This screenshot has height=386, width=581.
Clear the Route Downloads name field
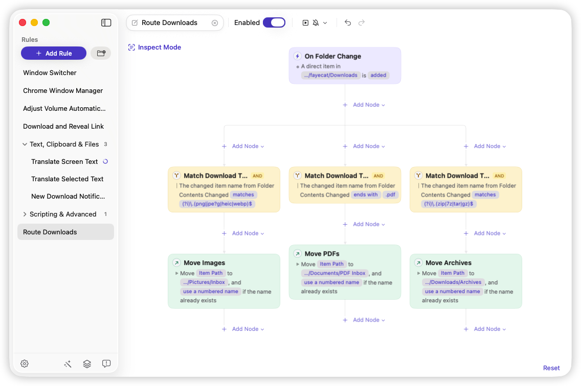[214, 23]
